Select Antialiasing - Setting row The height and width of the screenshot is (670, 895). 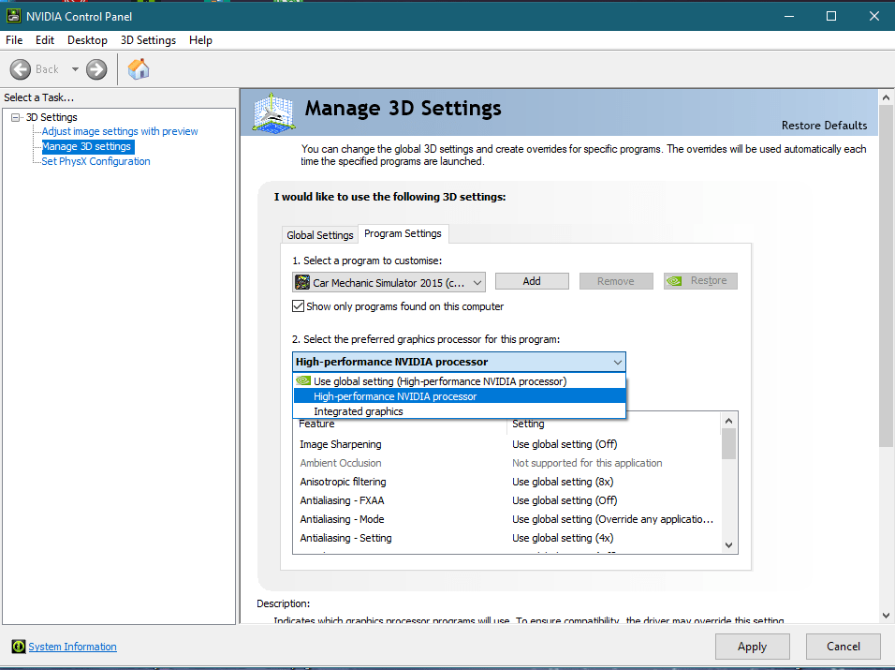pyautogui.click(x=506, y=538)
